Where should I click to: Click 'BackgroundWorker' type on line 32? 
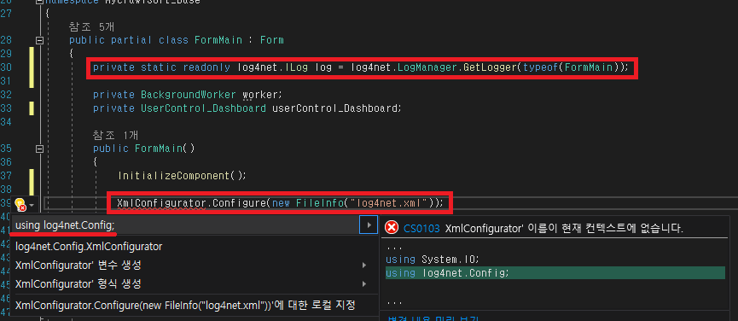189,95
